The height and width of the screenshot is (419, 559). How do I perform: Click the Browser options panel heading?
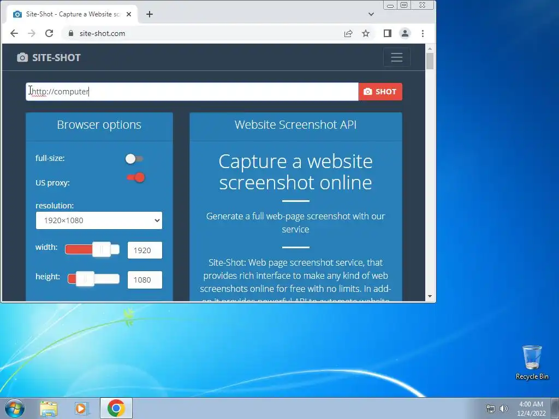99,125
